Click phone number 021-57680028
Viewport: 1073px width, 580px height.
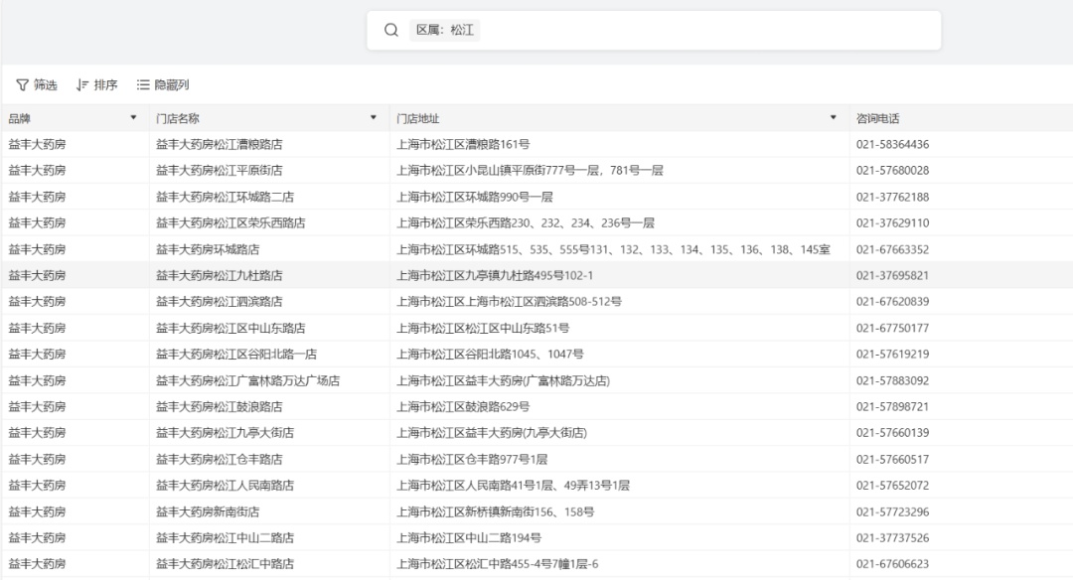[892, 171]
